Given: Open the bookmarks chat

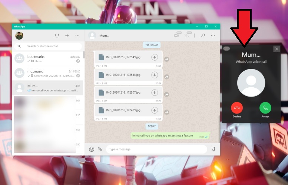Looking at the screenshot, I should coord(47,59).
